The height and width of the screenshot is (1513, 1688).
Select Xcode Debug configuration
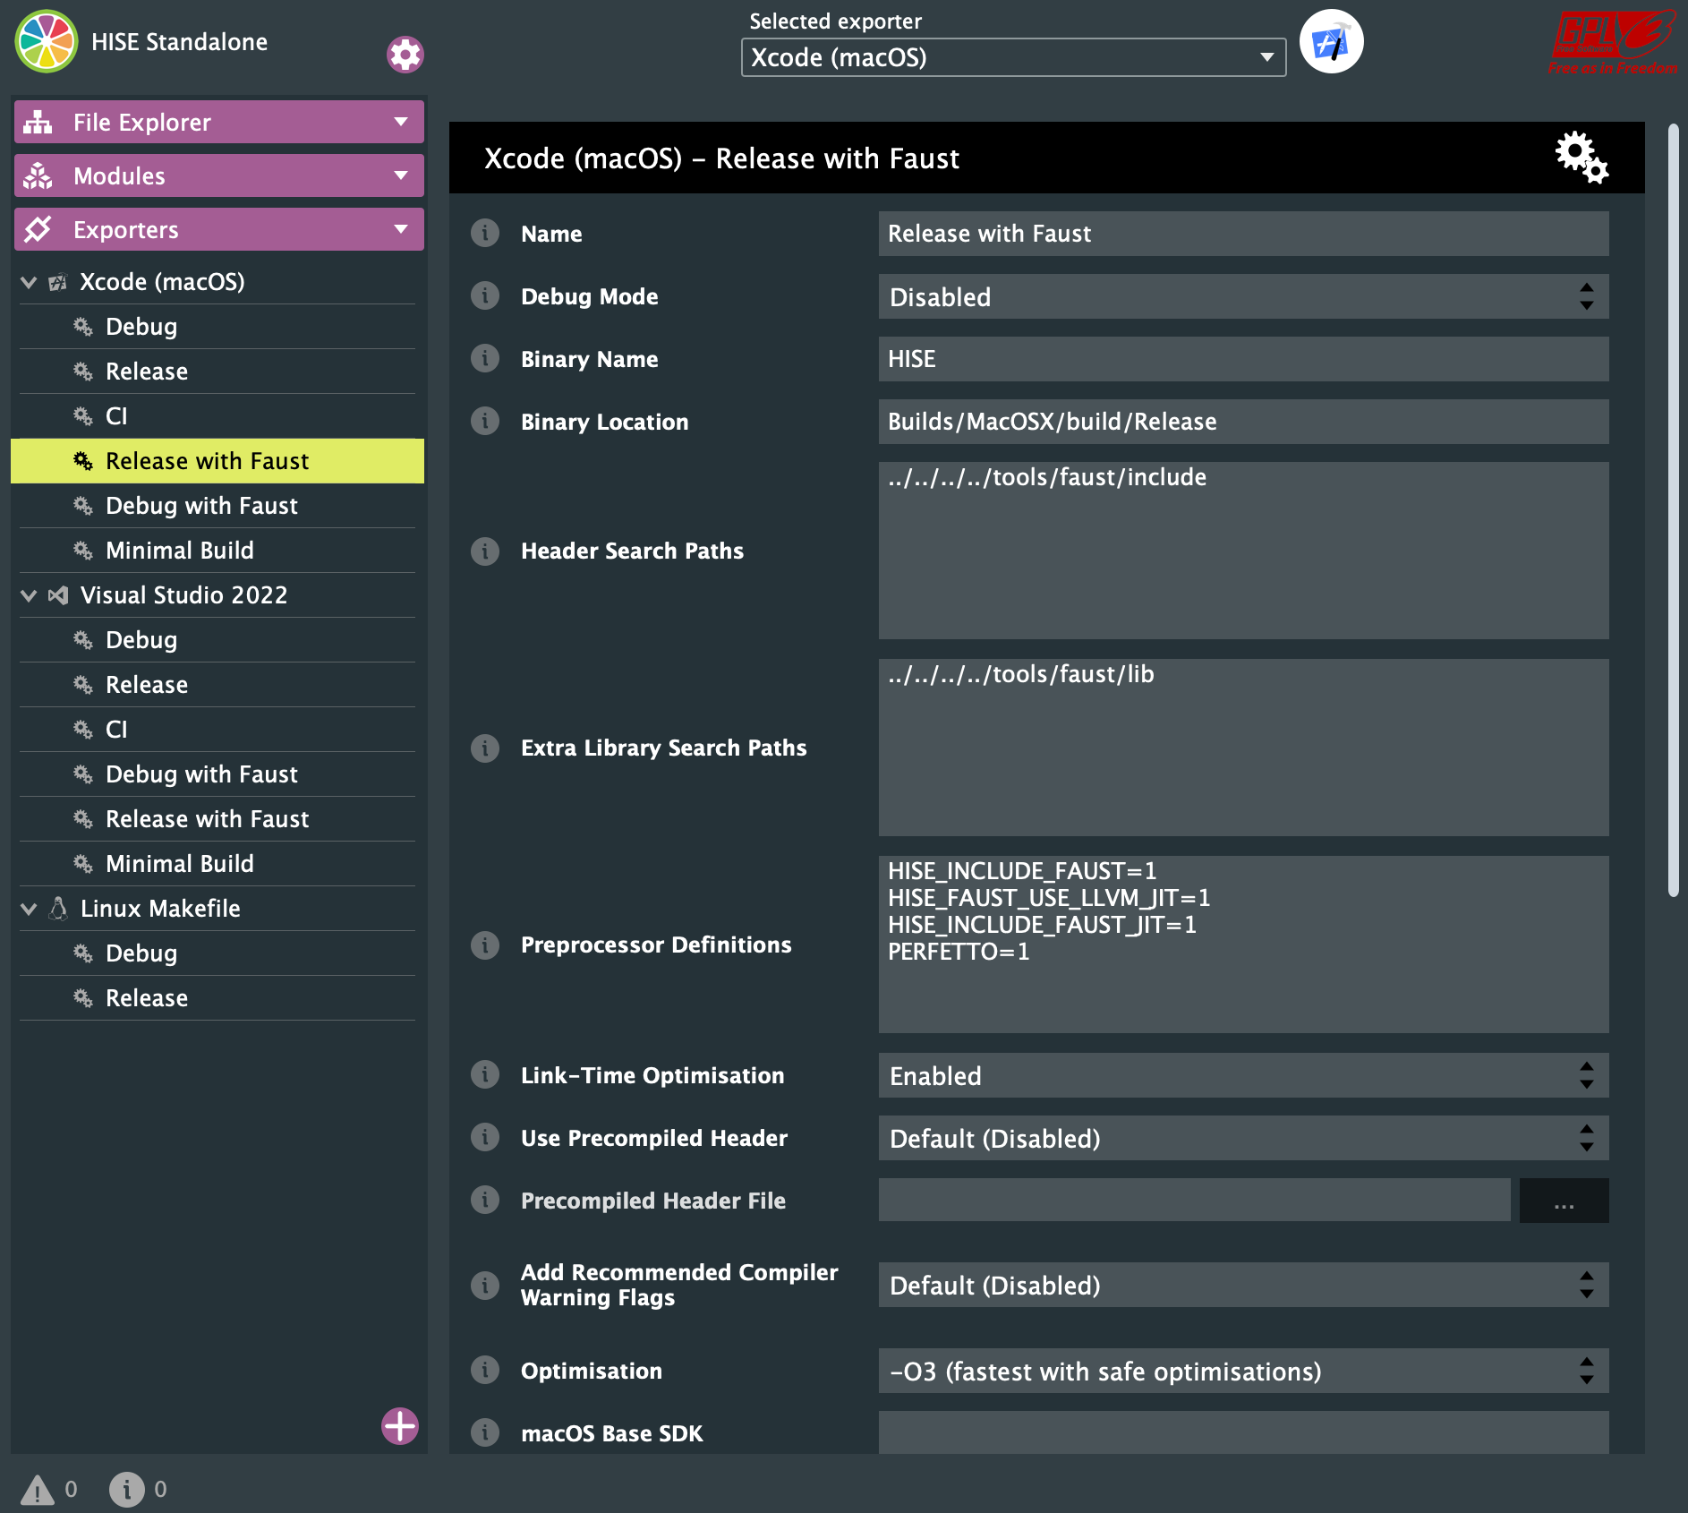(x=217, y=327)
